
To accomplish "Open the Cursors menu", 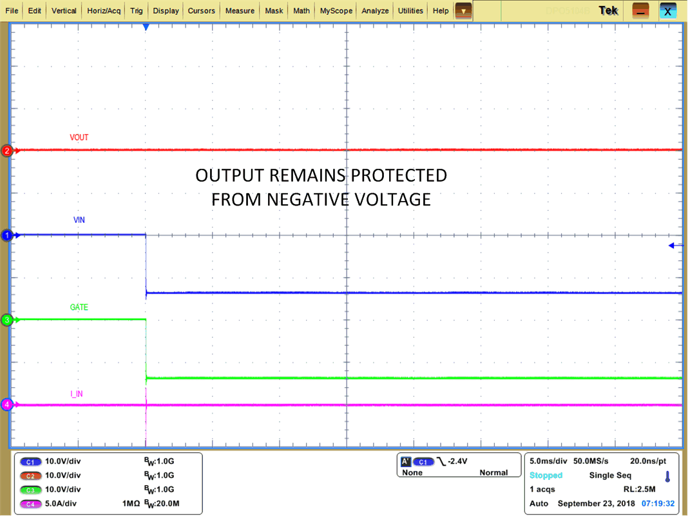I will click(201, 11).
